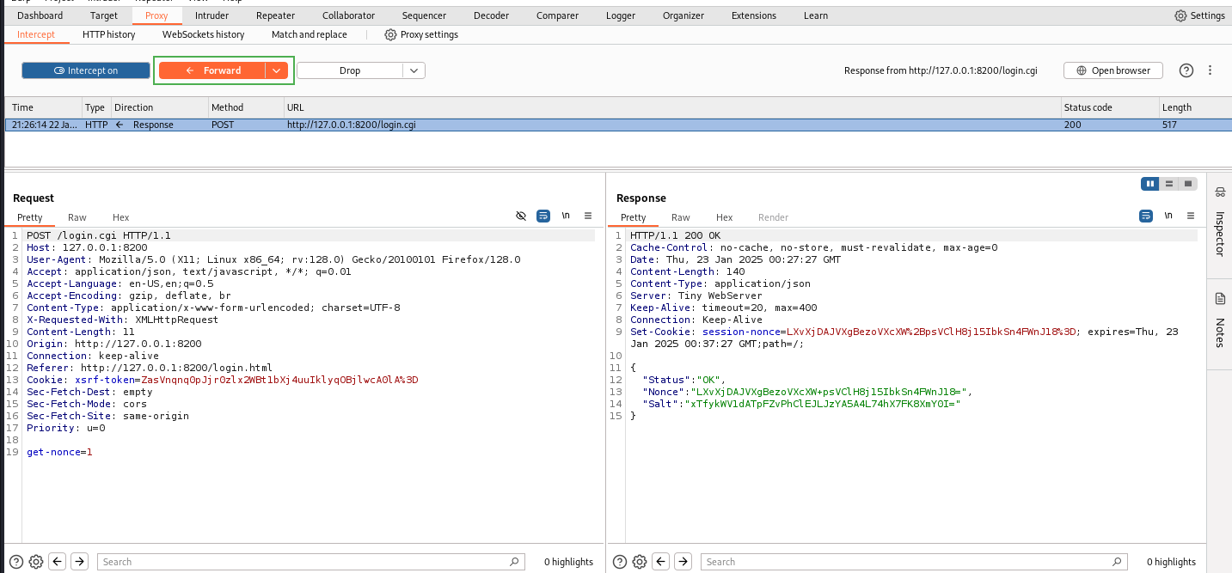Open the Sequencer tab
Screen dimensions: 1232x573
click(424, 15)
